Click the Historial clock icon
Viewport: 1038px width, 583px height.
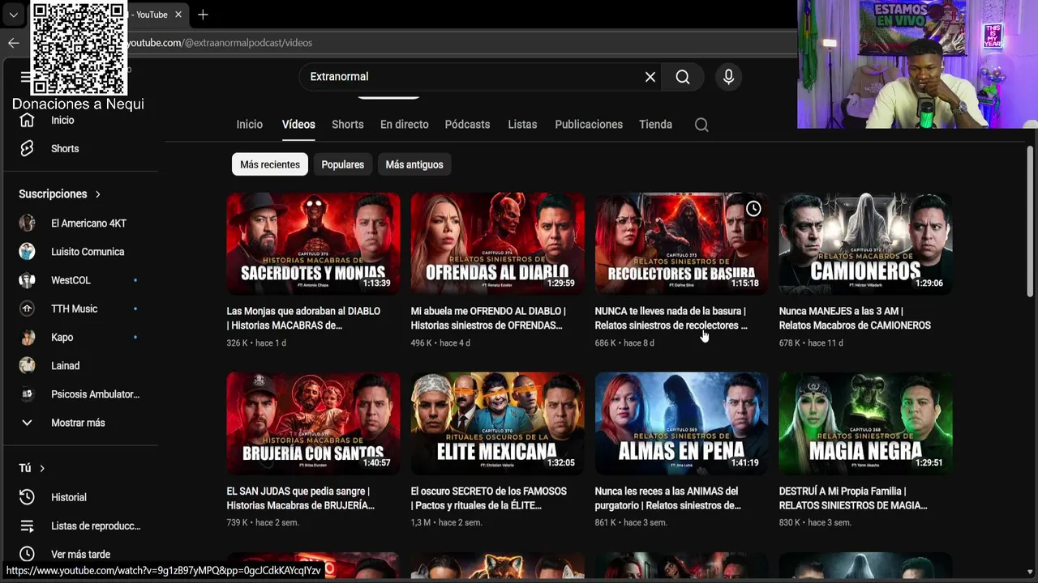pyautogui.click(x=27, y=497)
